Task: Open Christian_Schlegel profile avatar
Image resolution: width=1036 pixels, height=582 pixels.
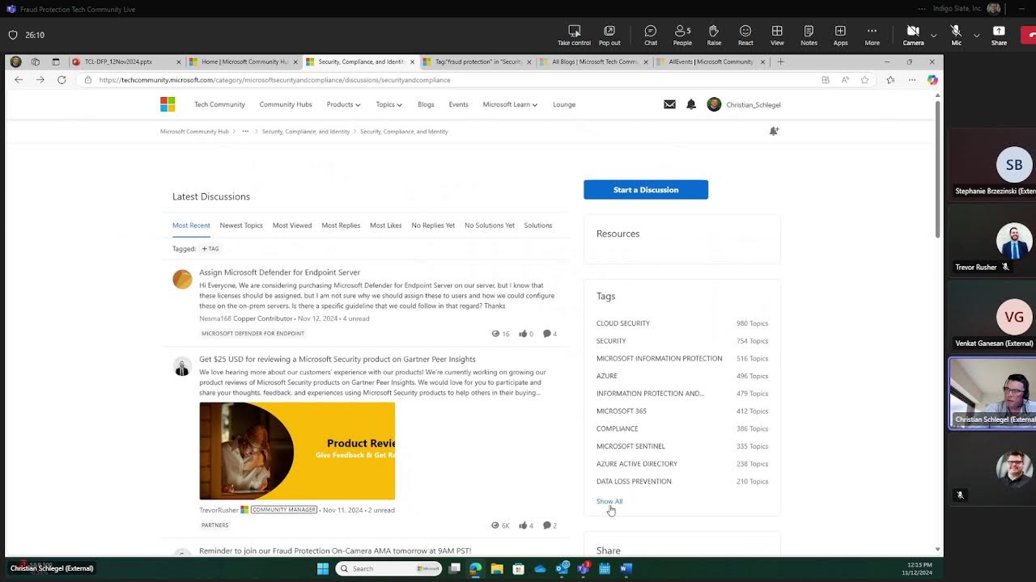Action: pos(714,104)
